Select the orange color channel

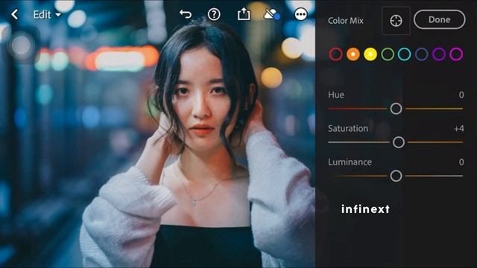coord(353,54)
